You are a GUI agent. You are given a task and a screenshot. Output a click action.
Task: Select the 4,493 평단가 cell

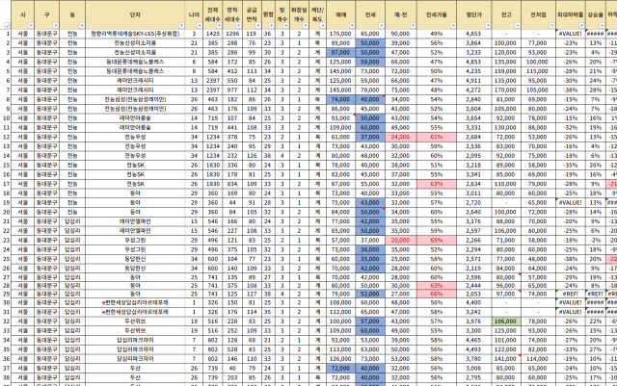(473, 349)
